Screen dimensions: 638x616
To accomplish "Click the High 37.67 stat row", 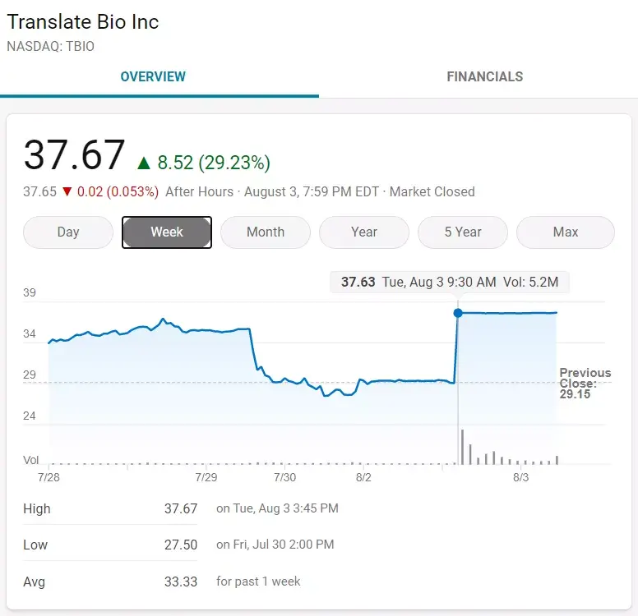I will coord(181,508).
